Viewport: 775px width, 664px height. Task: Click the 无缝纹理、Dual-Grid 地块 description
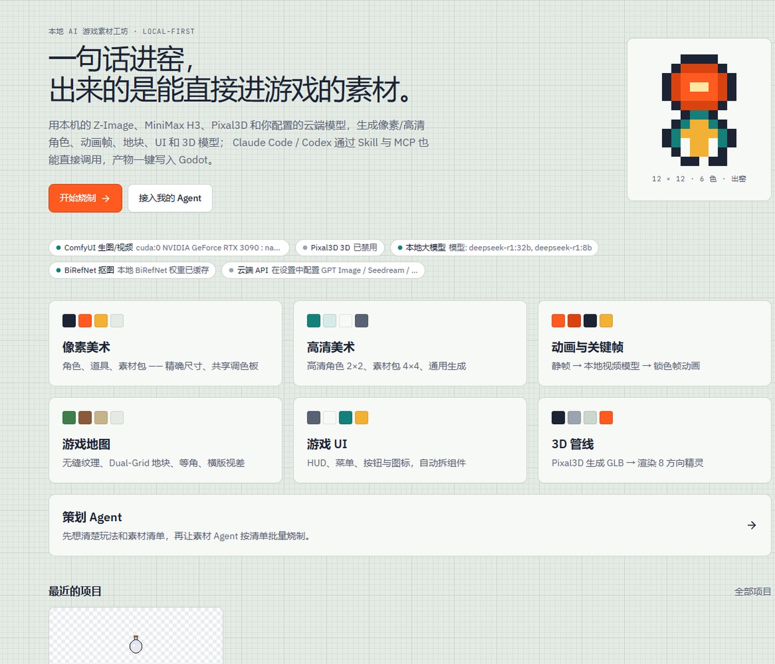pos(153,463)
